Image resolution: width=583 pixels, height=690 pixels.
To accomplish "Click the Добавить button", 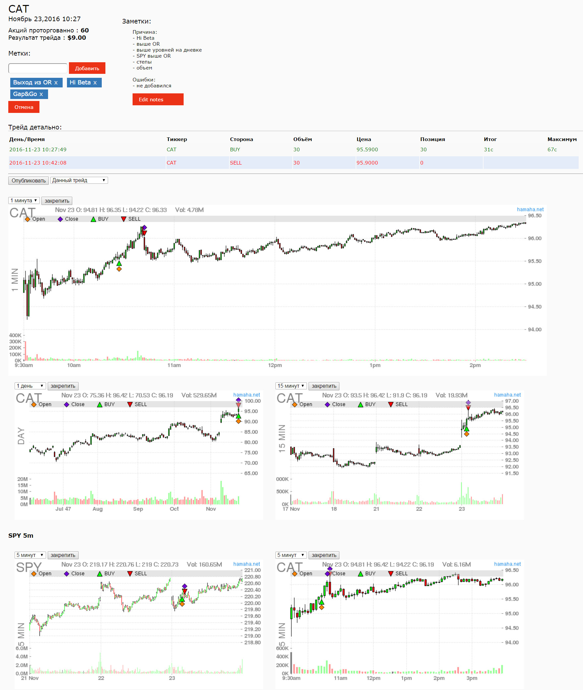I will coord(87,68).
